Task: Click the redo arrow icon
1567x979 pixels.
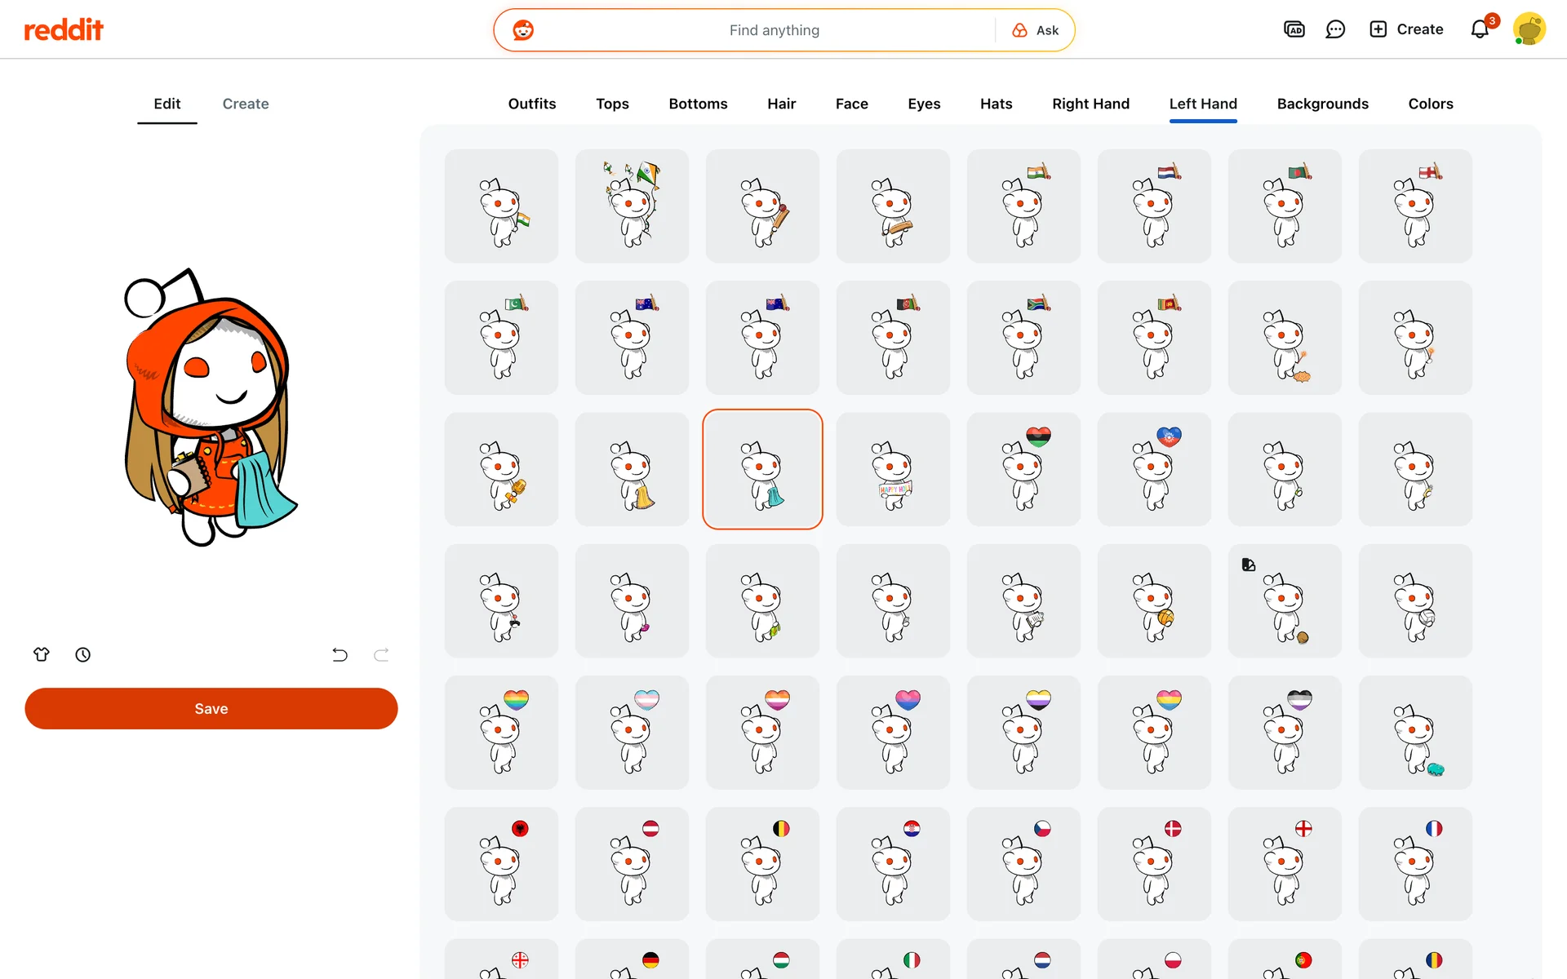Action: [x=381, y=654]
